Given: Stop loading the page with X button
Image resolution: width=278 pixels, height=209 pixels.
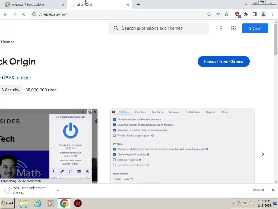Looking at the screenshot, I should pyautogui.click(x=23, y=14).
